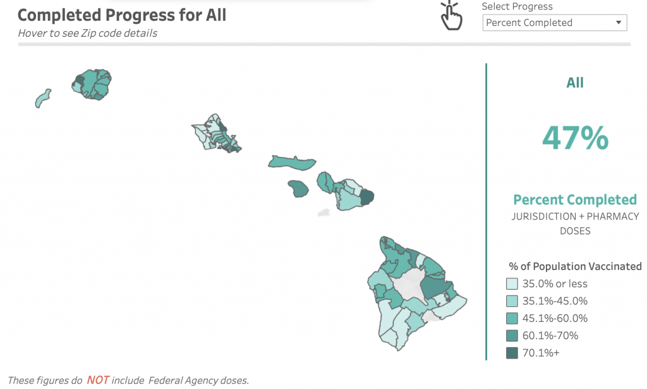This screenshot has height=389, width=647.
Task: Open the Select Progress dropdown
Action: point(555,23)
